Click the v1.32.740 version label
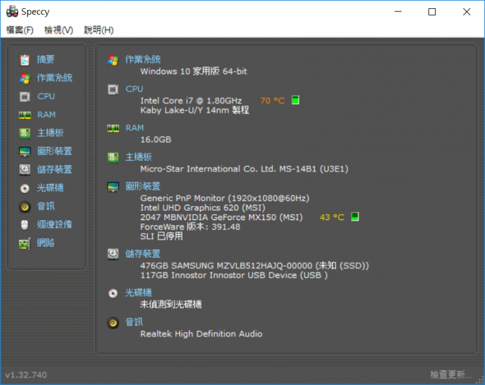 pyautogui.click(x=26, y=375)
